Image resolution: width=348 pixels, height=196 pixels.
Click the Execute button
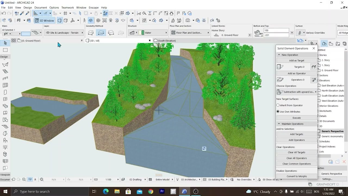(x=297, y=118)
